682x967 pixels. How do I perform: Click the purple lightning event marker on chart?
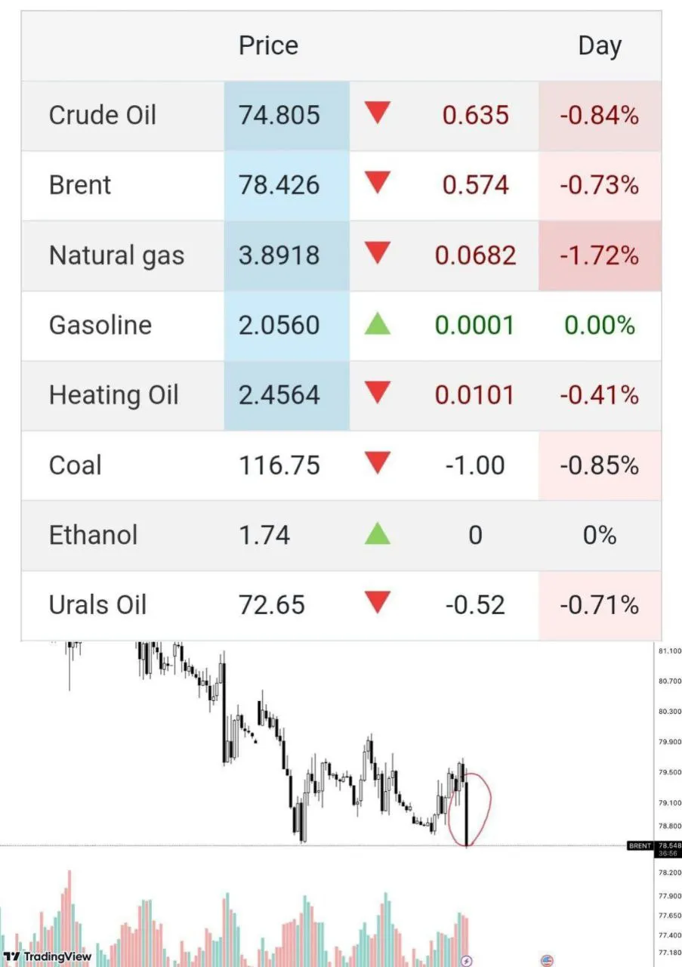pos(466,961)
